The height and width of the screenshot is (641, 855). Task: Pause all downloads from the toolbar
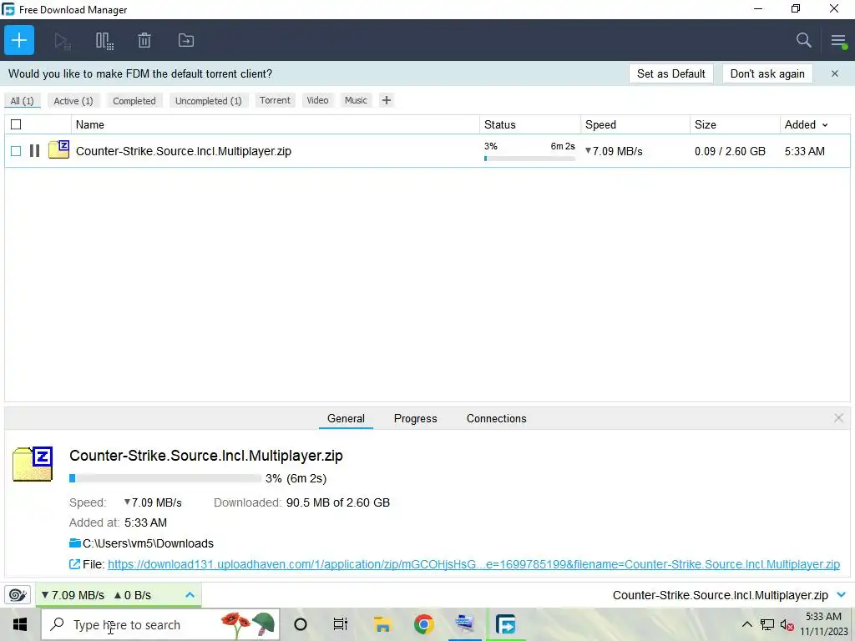click(x=104, y=41)
